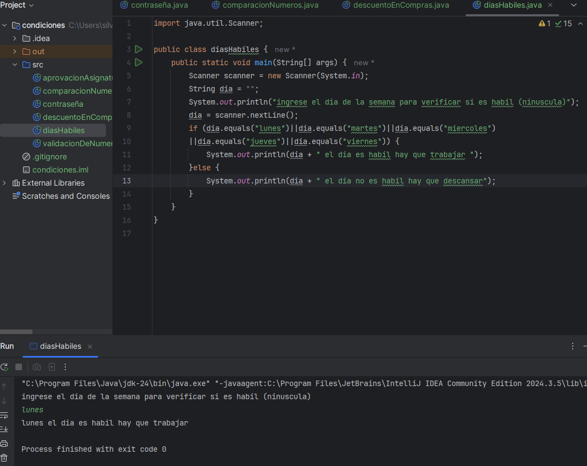
Task: Switch to contraseña.java tab
Action: coord(154,5)
